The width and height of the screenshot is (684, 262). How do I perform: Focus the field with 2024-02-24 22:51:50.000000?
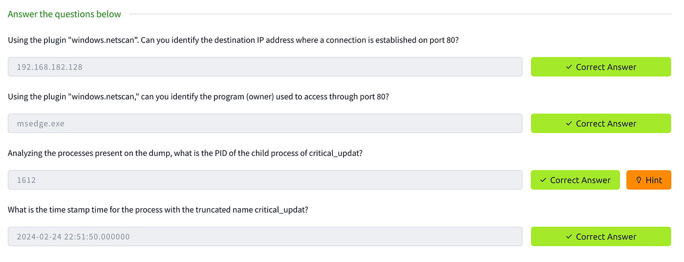pos(265,237)
